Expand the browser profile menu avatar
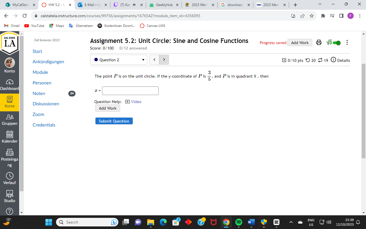This screenshot has height=229, width=366. [351, 16]
